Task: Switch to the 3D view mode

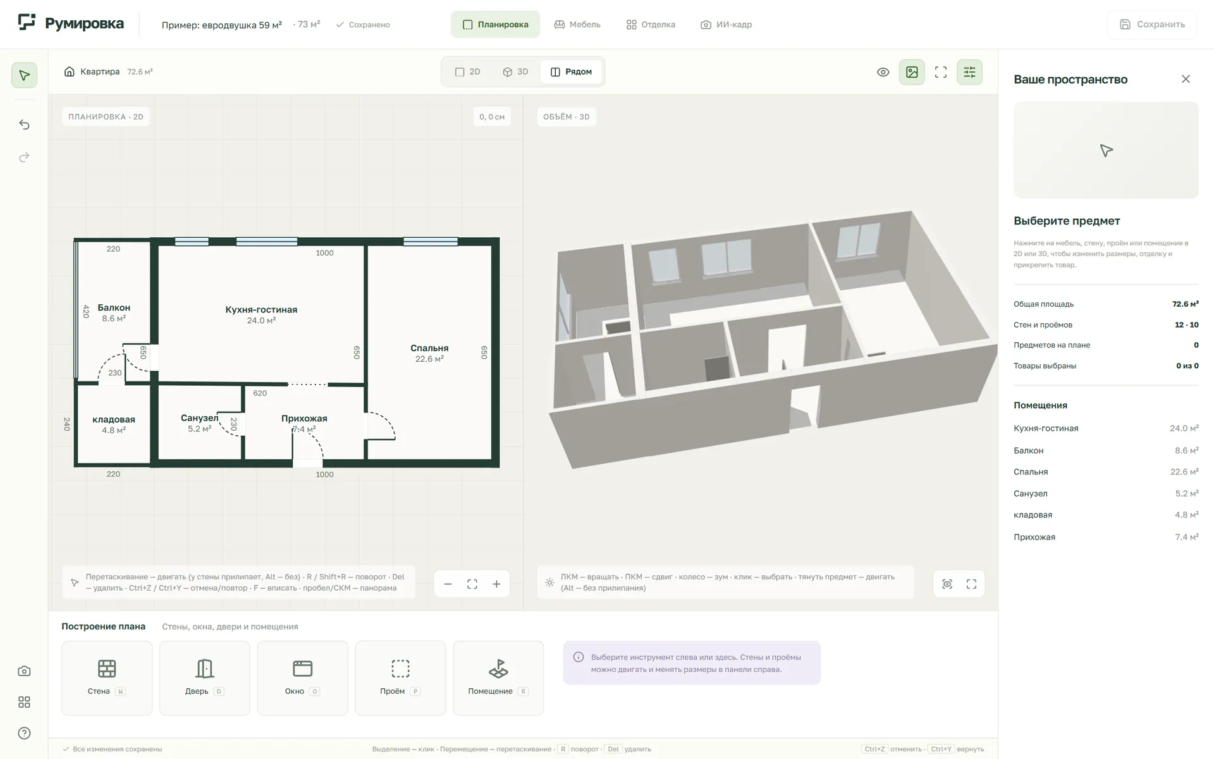Action: [x=515, y=72]
